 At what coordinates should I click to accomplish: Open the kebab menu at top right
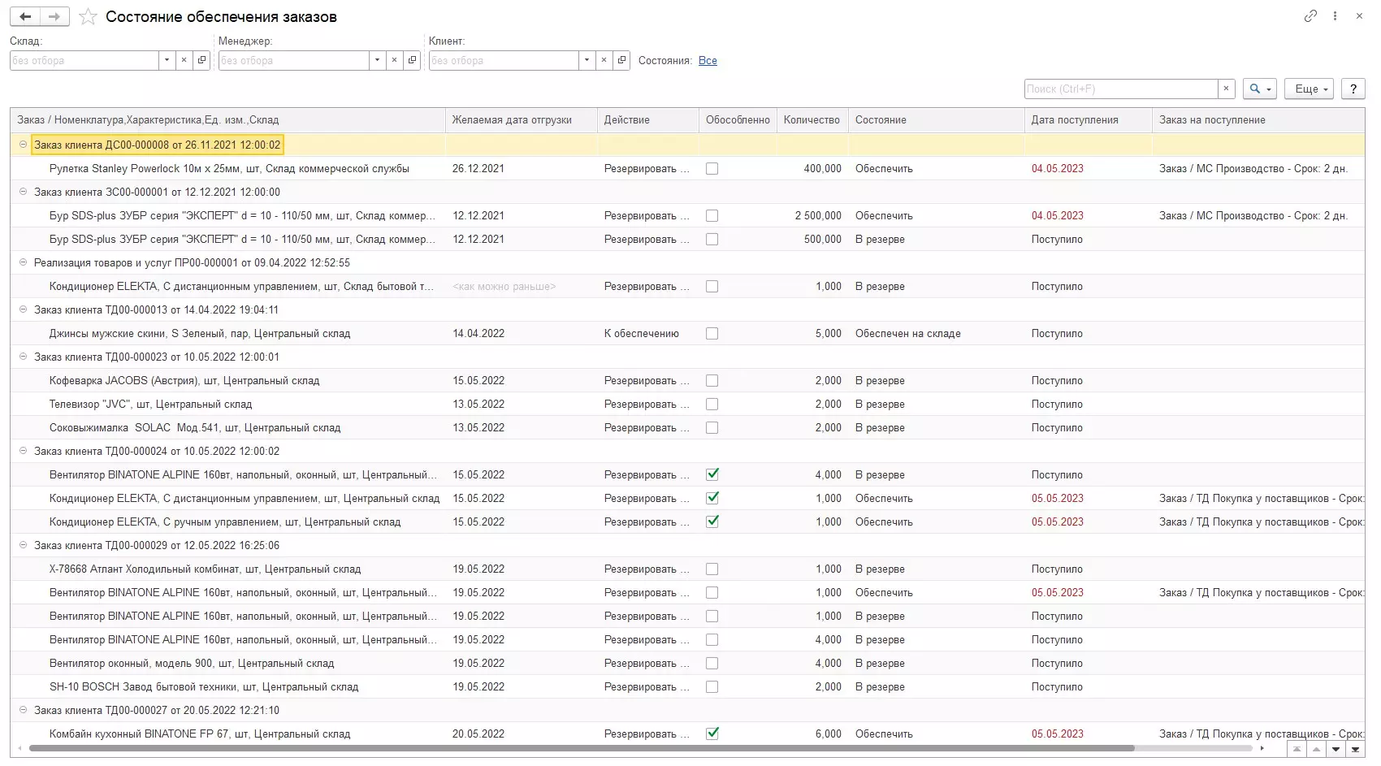(1335, 16)
